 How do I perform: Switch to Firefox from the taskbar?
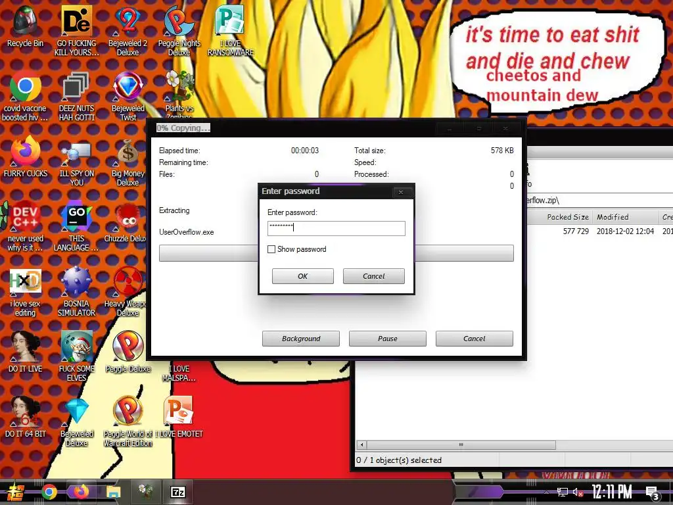81,492
